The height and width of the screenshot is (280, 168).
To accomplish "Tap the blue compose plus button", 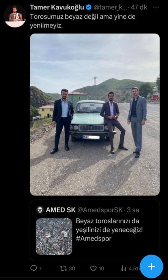I will (x=152, y=266).
